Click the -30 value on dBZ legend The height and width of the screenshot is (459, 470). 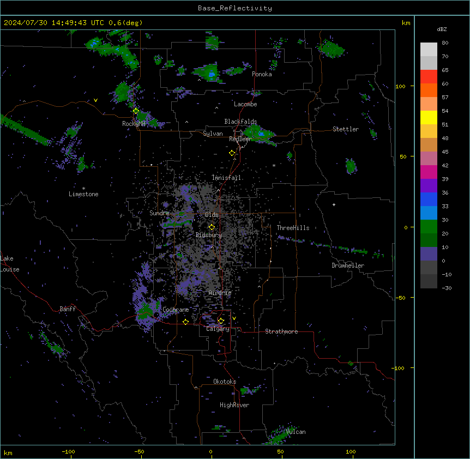(447, 288)
